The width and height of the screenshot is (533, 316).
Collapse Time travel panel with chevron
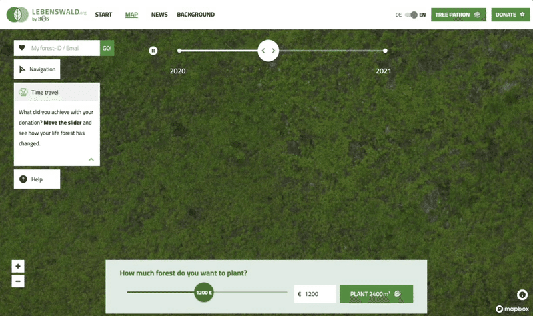pyautogui.click(x=91, y=159)
